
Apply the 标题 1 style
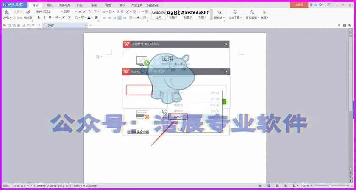[173, 14]
